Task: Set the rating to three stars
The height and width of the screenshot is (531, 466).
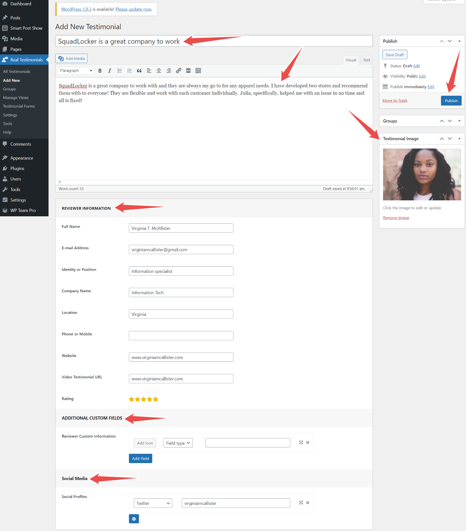Action: coord(143,399)
